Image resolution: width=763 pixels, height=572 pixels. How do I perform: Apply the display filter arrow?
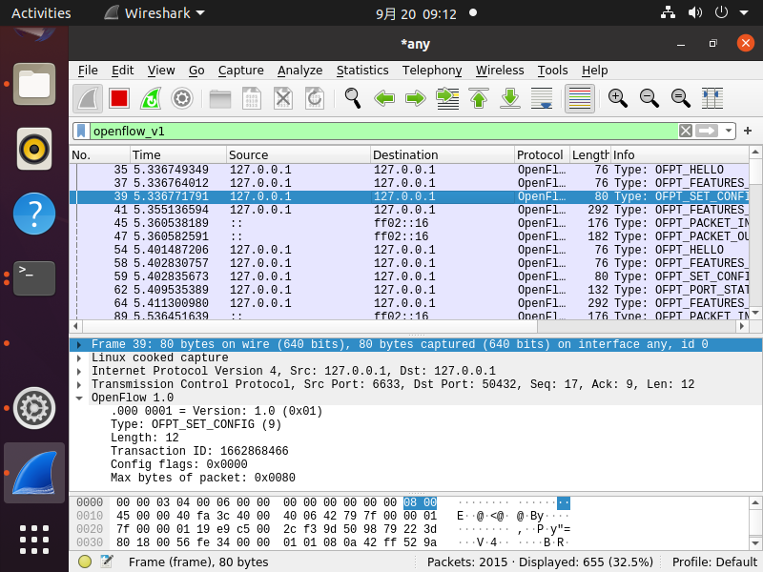pyautogui.click(x=707, y=131)
